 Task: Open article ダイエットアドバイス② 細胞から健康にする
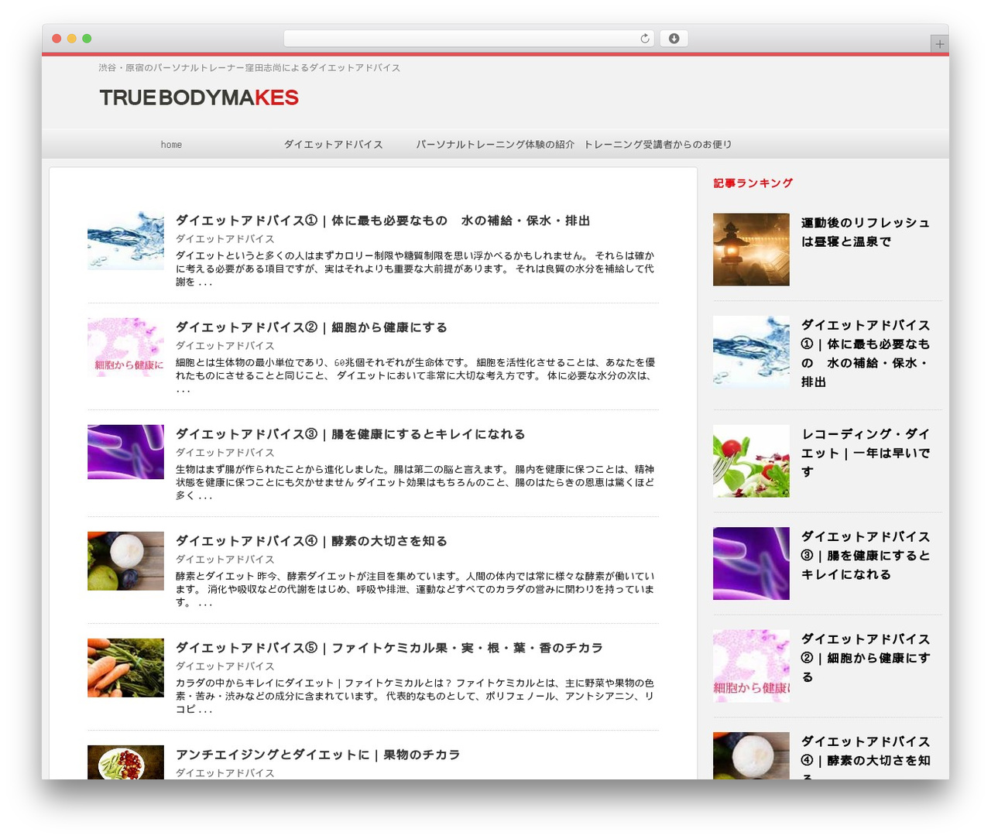(x=311, y=327)
